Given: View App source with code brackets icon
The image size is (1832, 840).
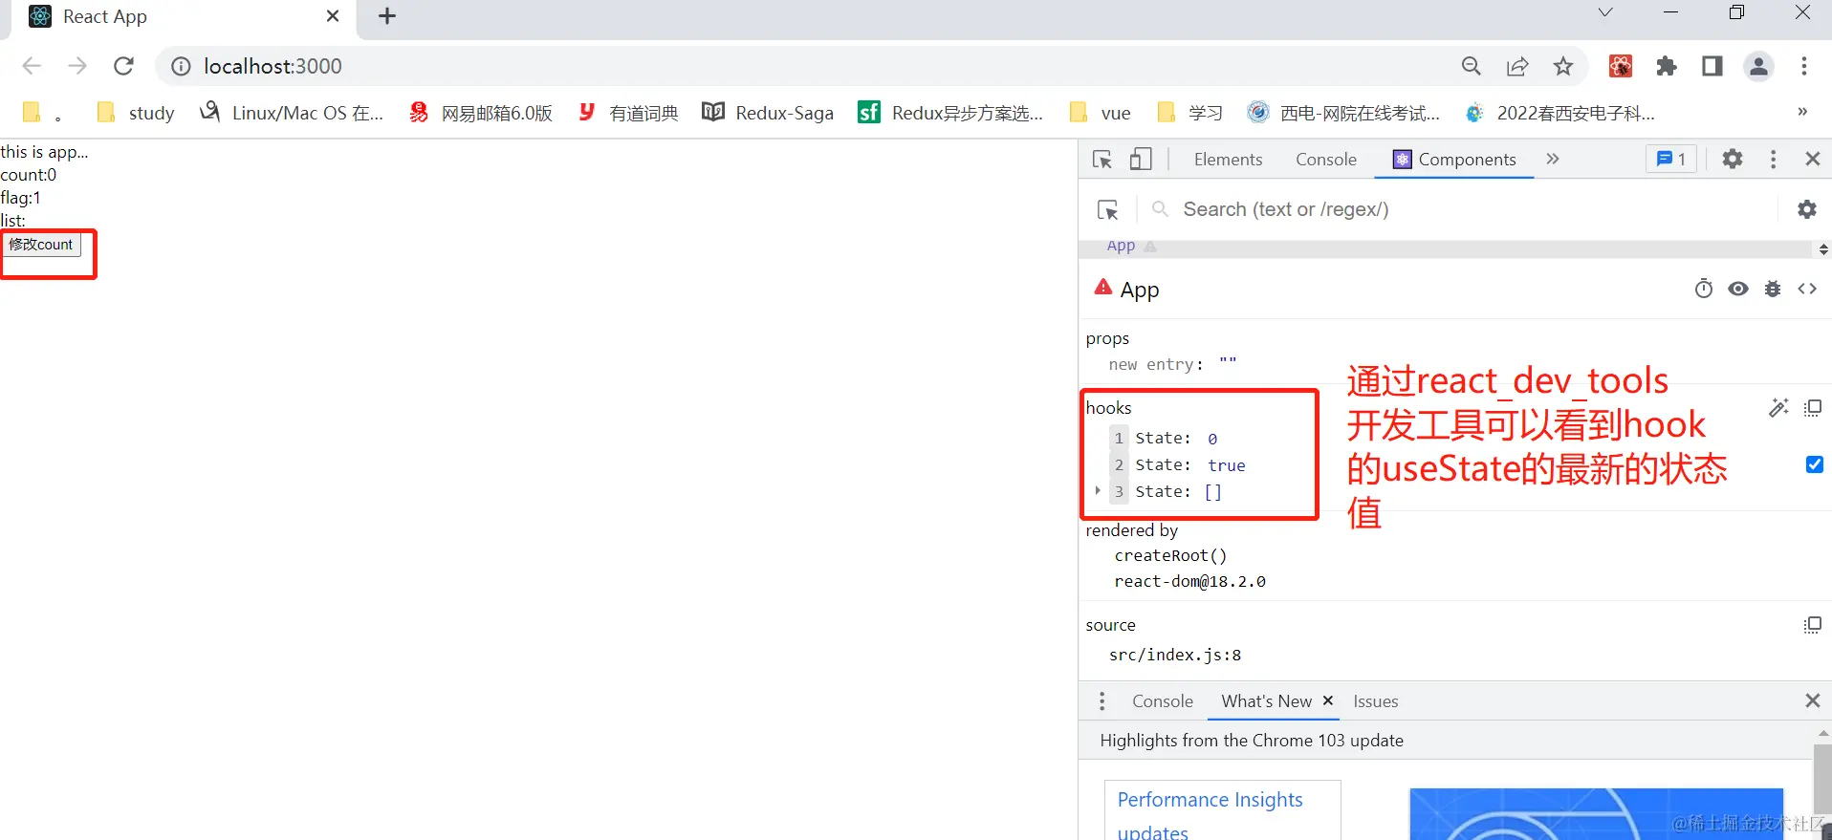Looking at the screenshot, I should pyautogui.click(x=1807, y=289).
